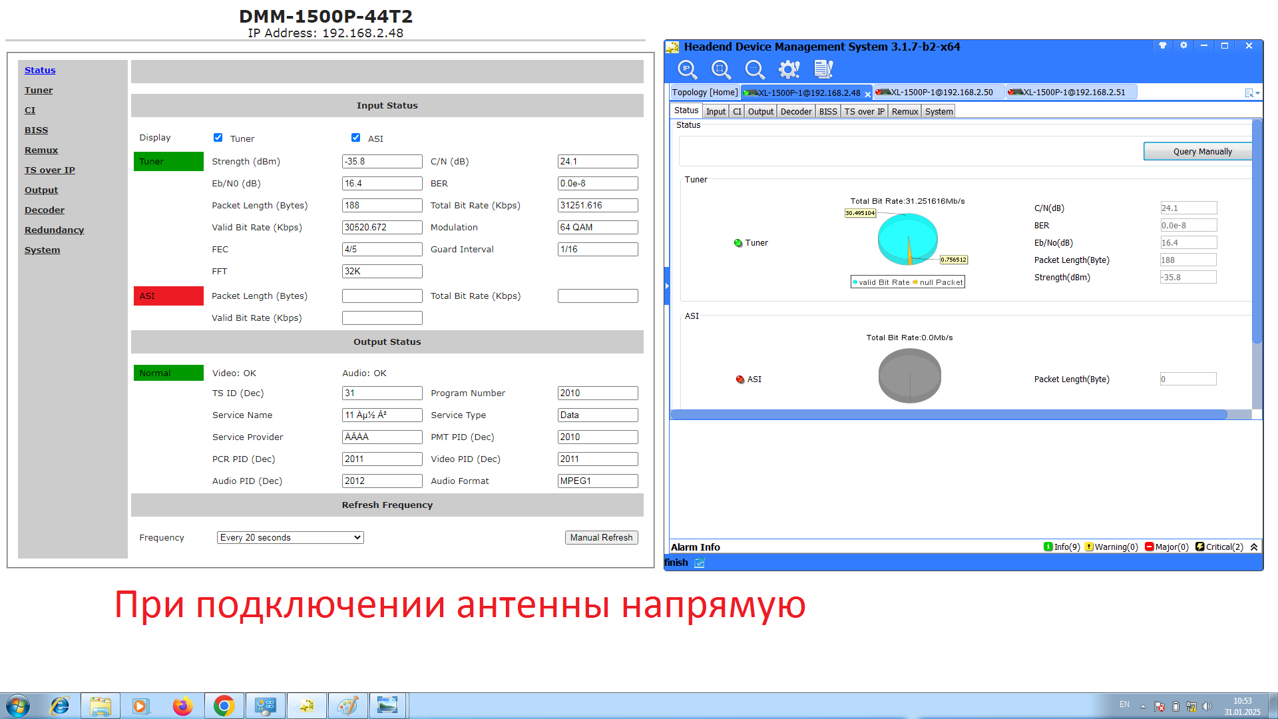
Task: Open the tab list dropdown at right
Action: pyautogui.click(x=1252, y=93)
